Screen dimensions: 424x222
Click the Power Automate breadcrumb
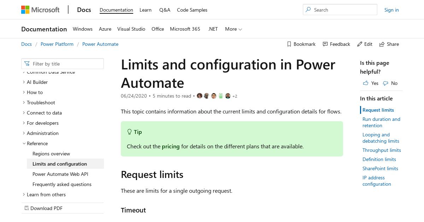100,44
